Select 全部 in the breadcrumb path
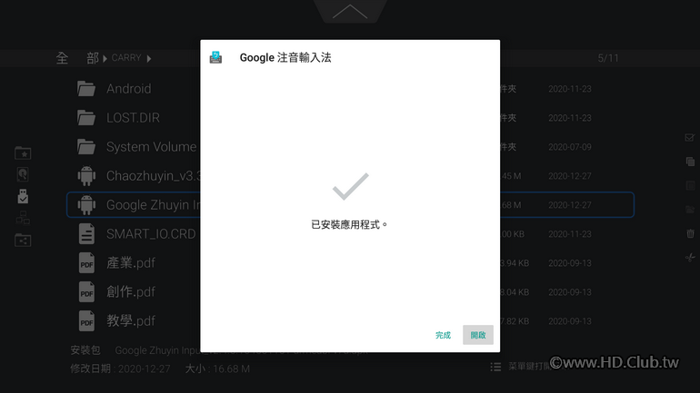Screen dimensions: 700x393 77,58
